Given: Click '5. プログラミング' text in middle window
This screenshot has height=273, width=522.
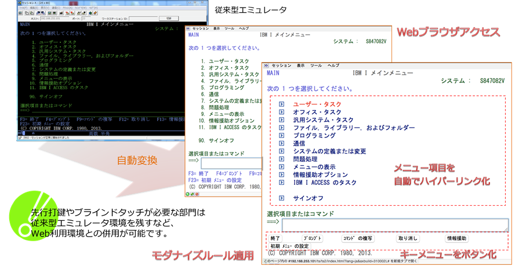Looking at the screenshot, I should 222,88.
